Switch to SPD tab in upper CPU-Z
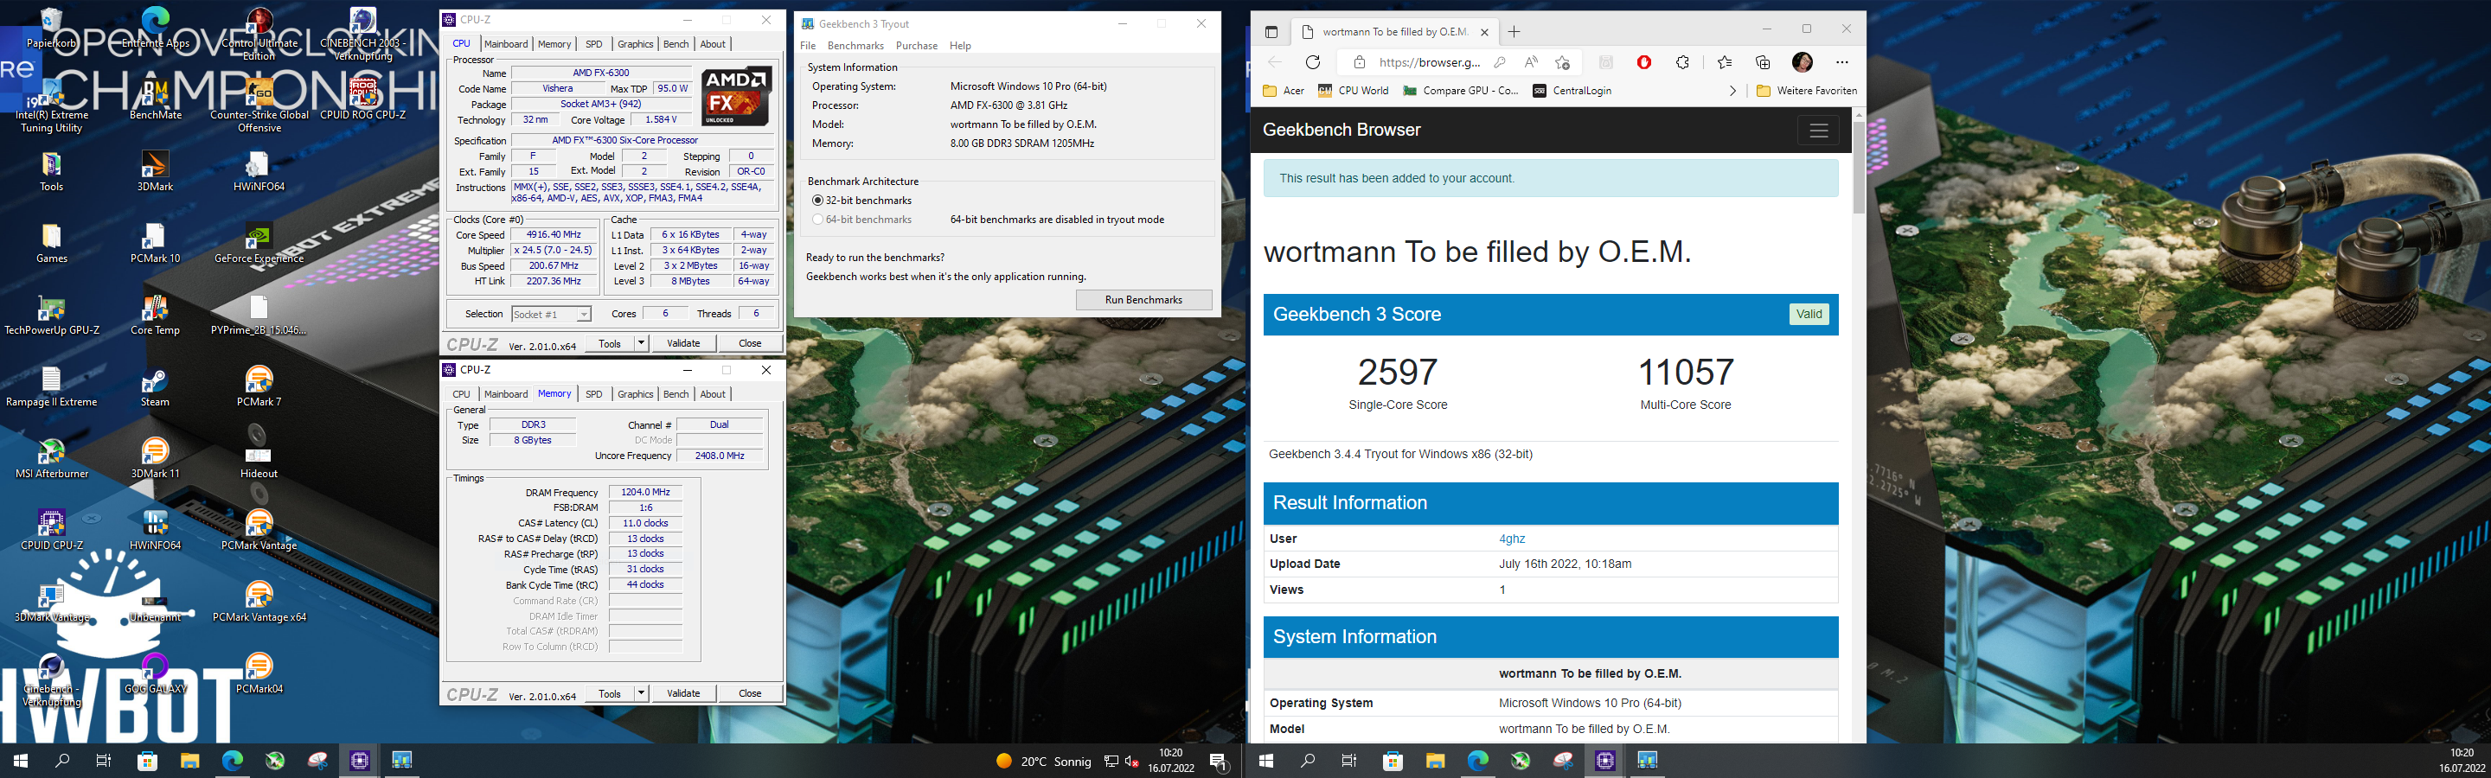Viewport: 2491px width, 778px height. (x=593, y=43)
